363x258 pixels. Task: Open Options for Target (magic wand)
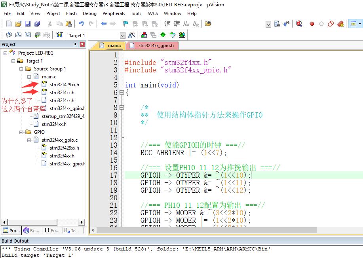132,35
